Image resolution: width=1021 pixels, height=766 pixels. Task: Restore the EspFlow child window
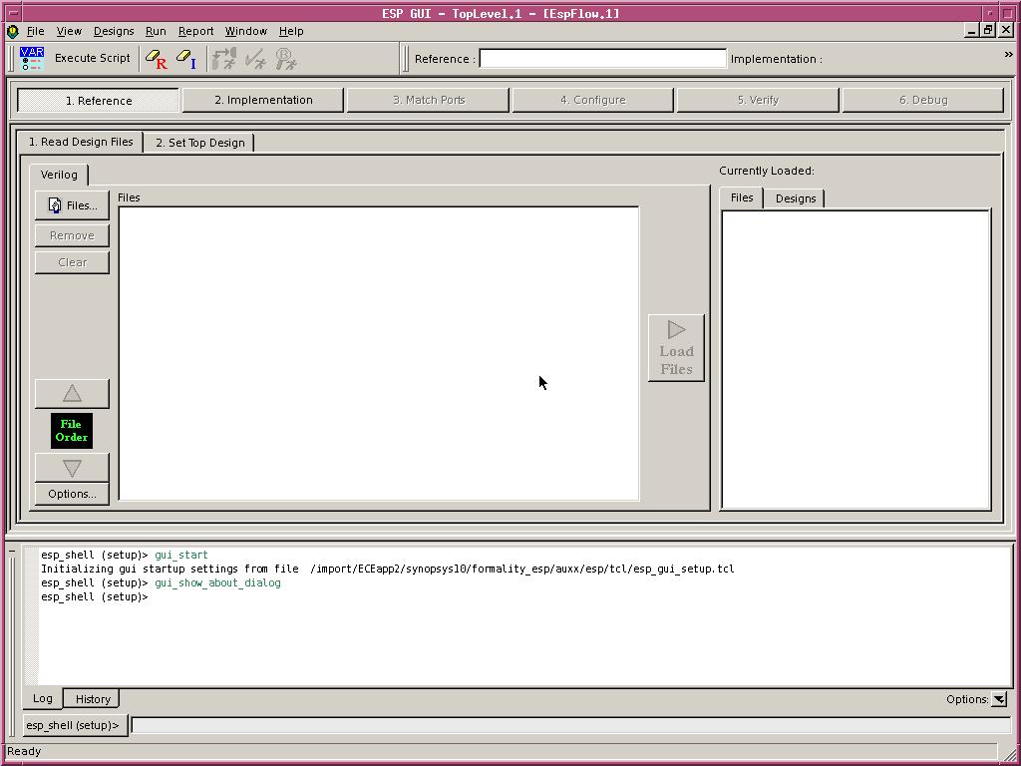coord(988,31)
